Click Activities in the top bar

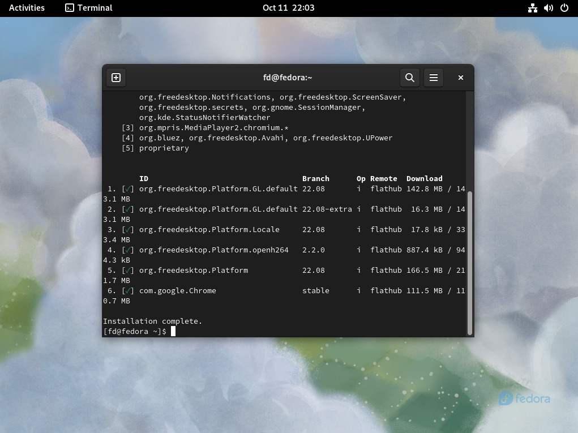[27, 8]
